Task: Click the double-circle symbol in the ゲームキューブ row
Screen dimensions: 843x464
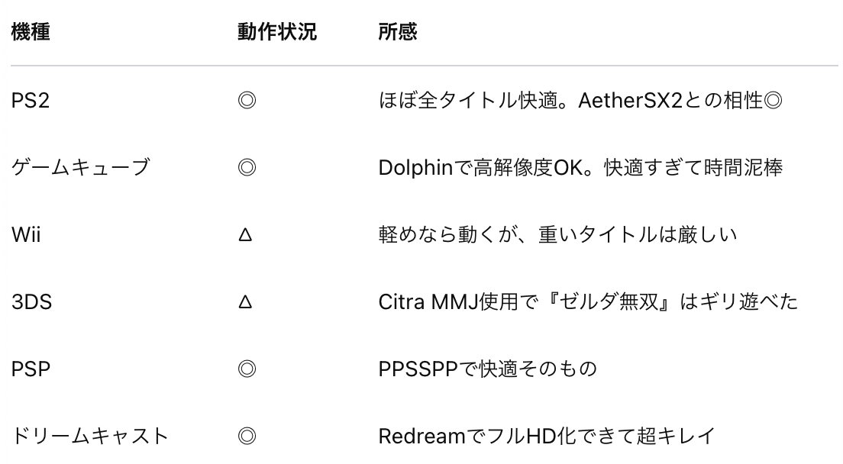Action: point(247,168)
